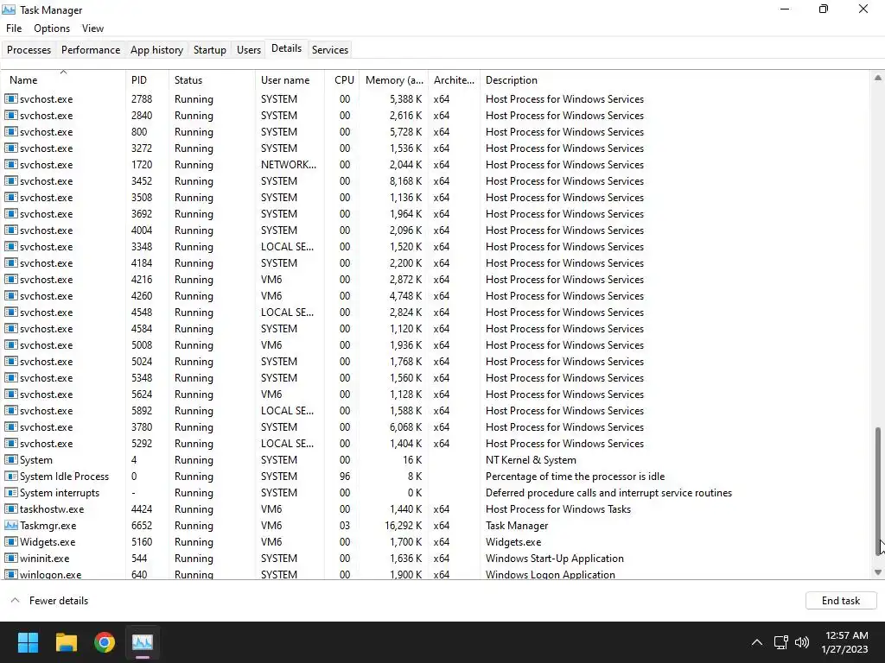
Task: Select the 16,292 K memory value
Action: pyautogui.click(x=403, y=526)
